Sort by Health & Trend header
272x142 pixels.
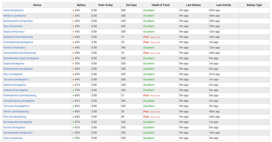[x=160, y=5]
